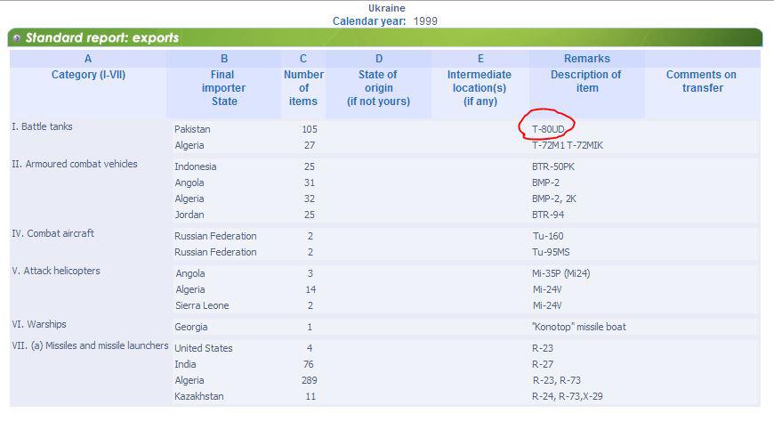Select the Tu-160 item description
The image size is (774, 422).
pos(547,236)
